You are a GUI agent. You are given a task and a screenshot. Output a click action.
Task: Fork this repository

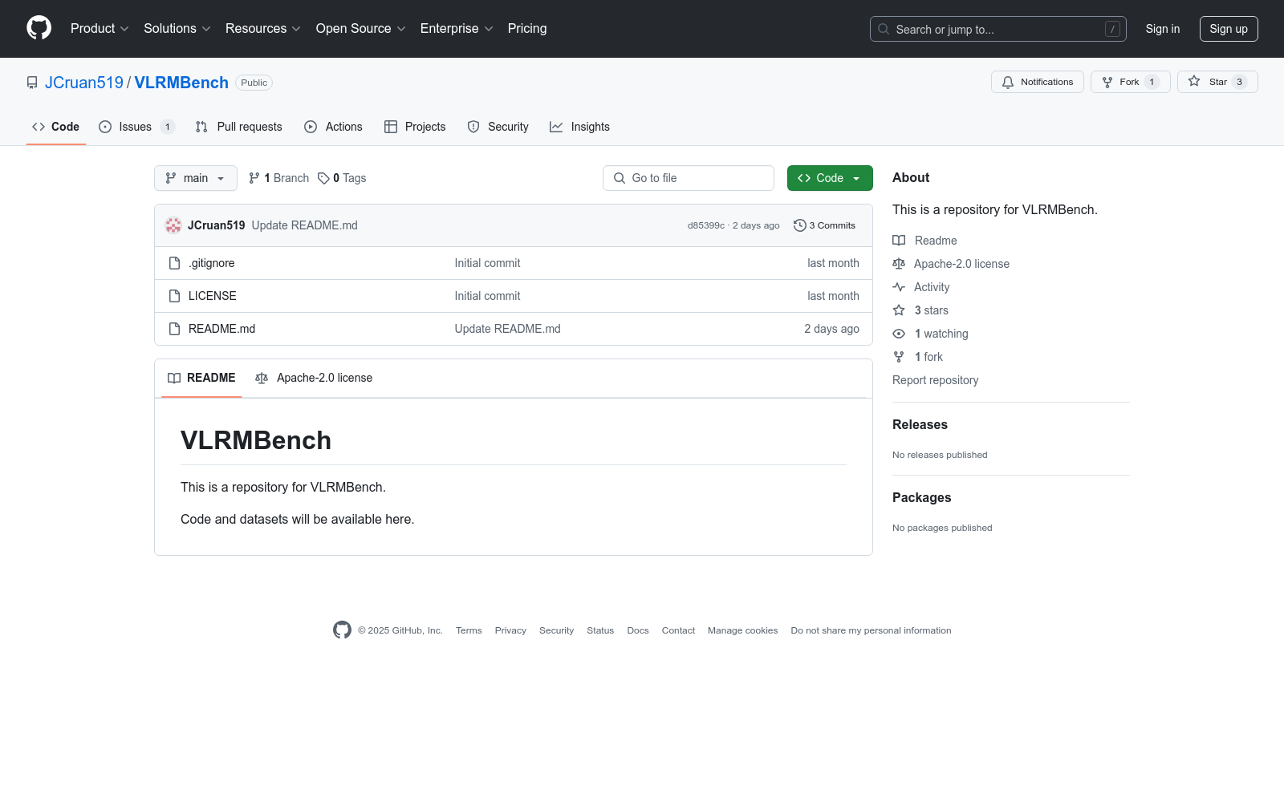point(1130,82)
